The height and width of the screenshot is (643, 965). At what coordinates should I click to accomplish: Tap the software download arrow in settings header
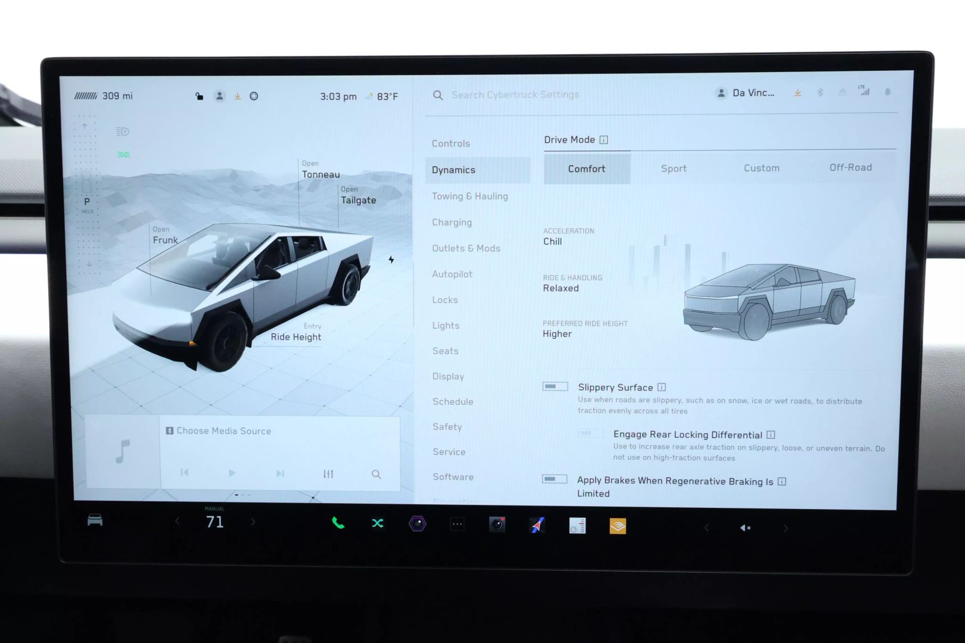click(x=798, y=93)
